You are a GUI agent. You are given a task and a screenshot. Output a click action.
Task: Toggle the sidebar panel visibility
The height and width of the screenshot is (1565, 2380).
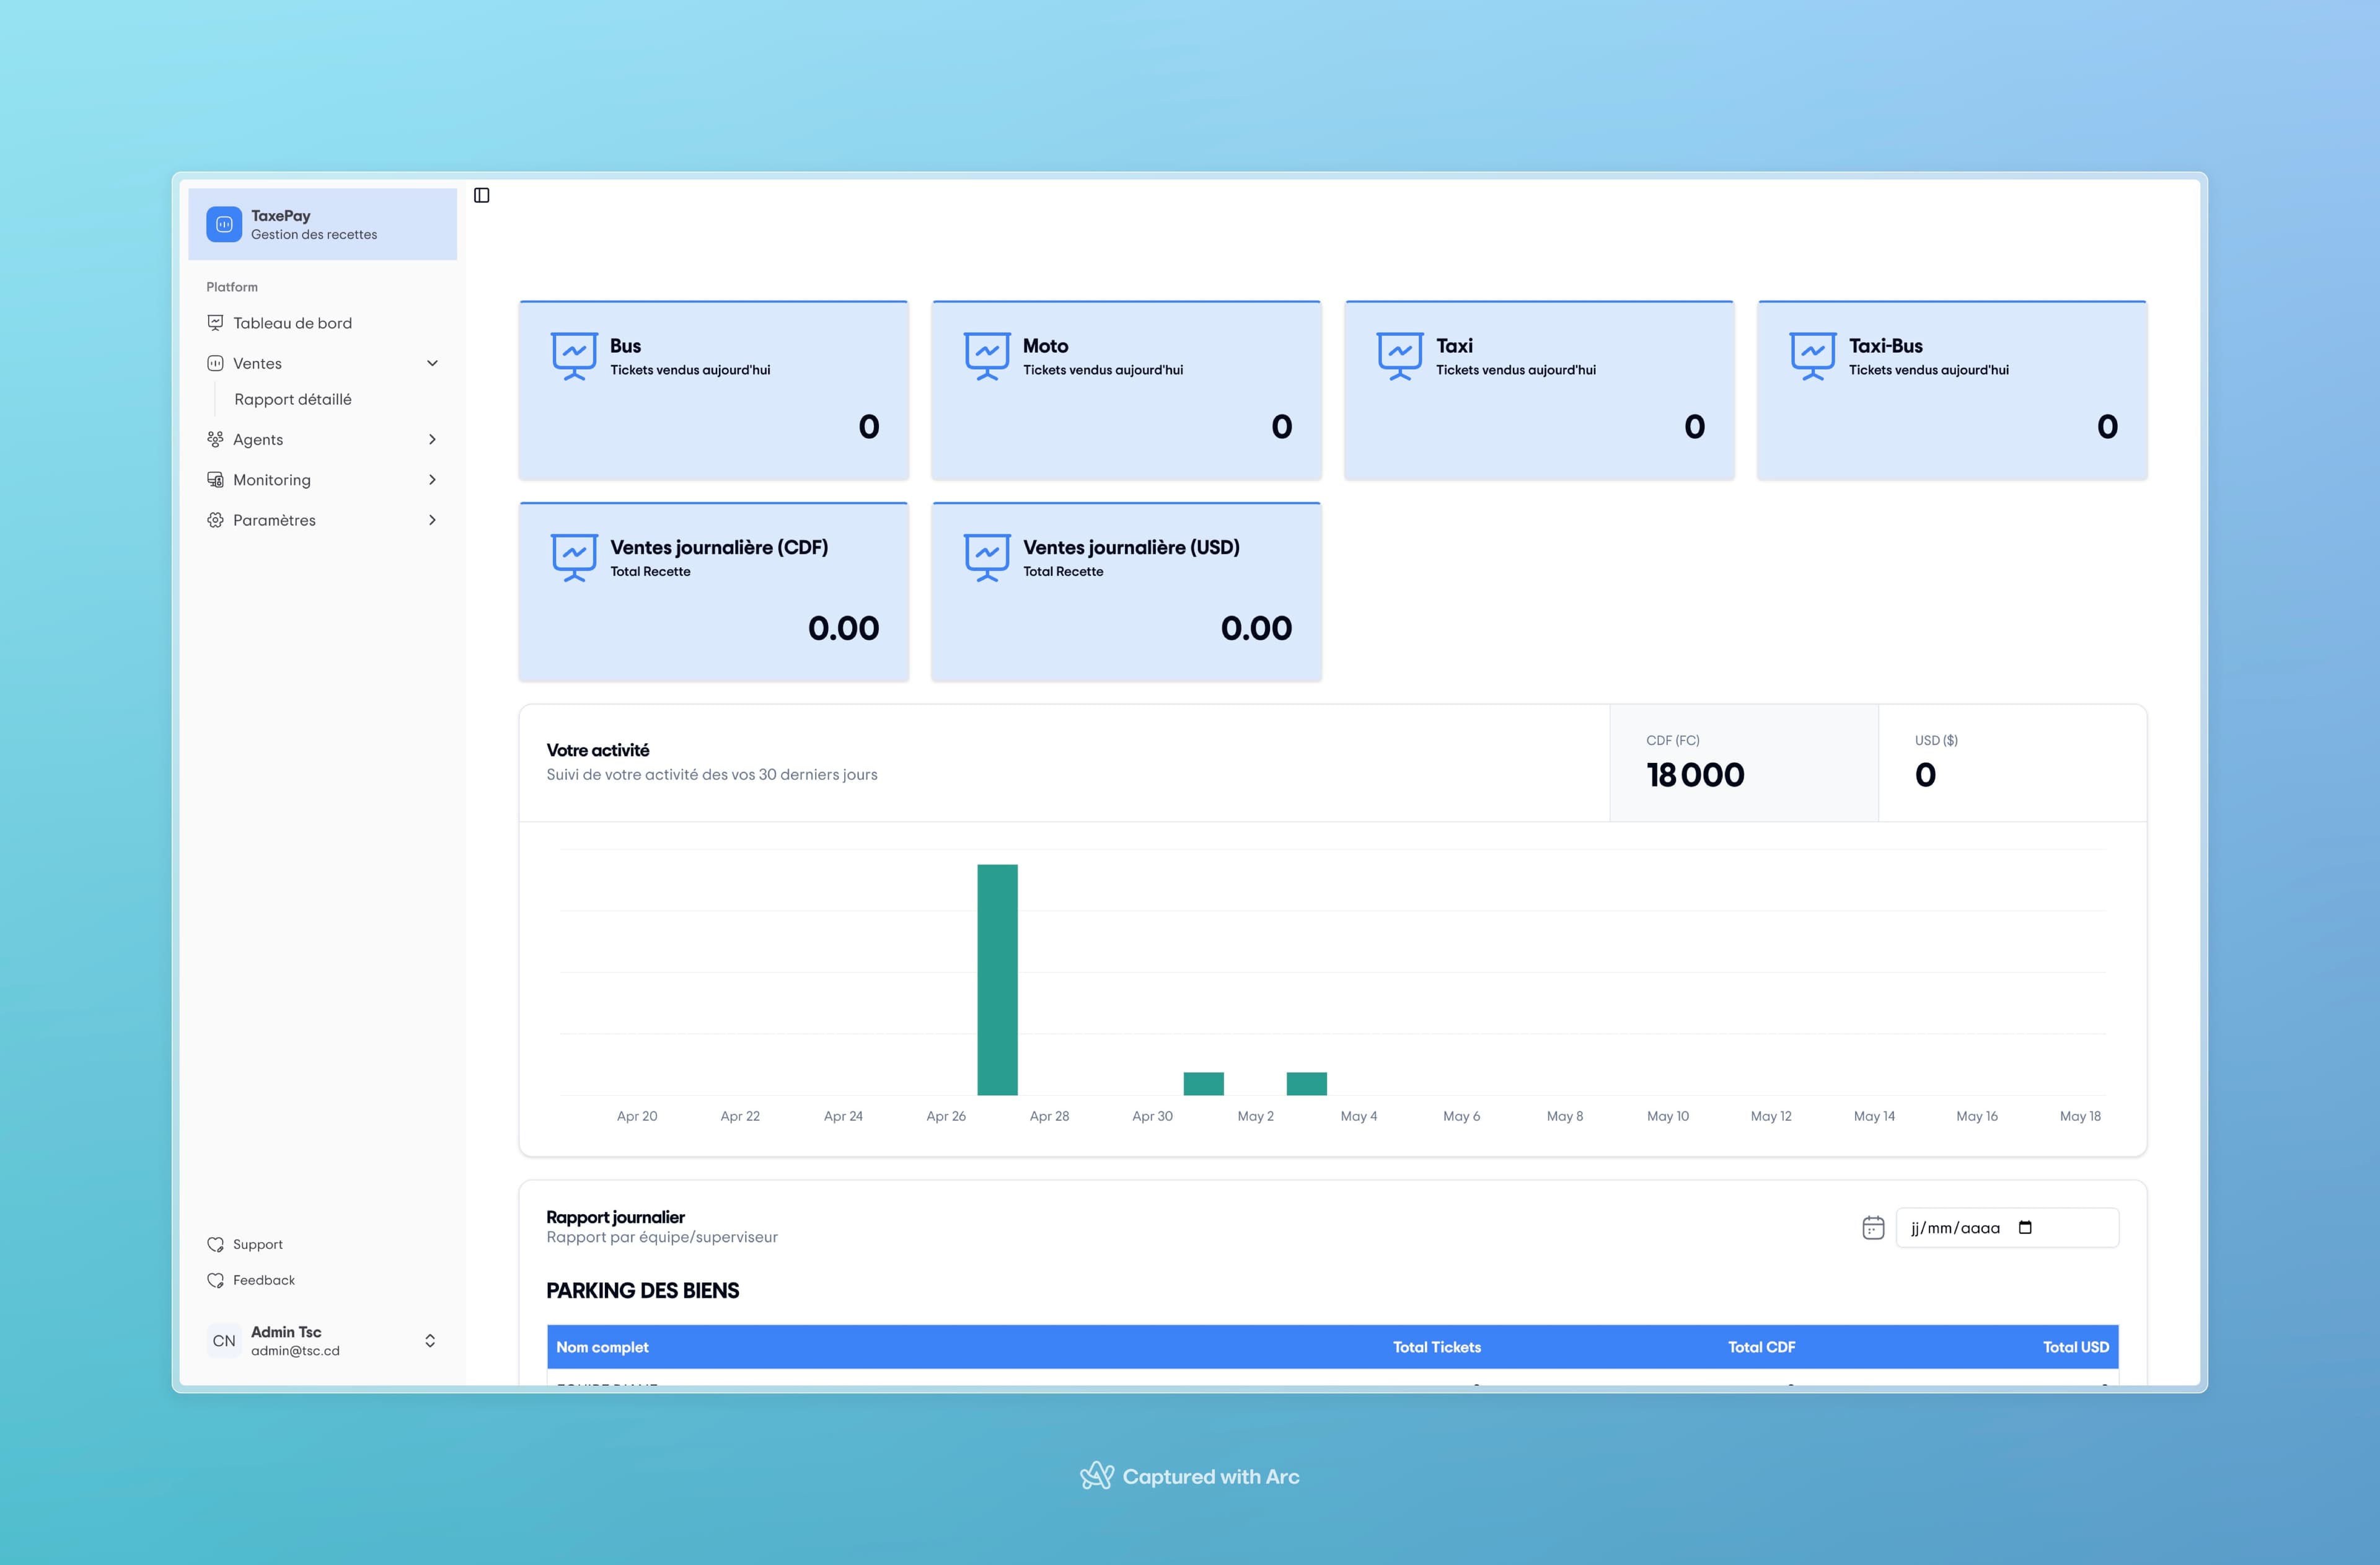point(483,195)
